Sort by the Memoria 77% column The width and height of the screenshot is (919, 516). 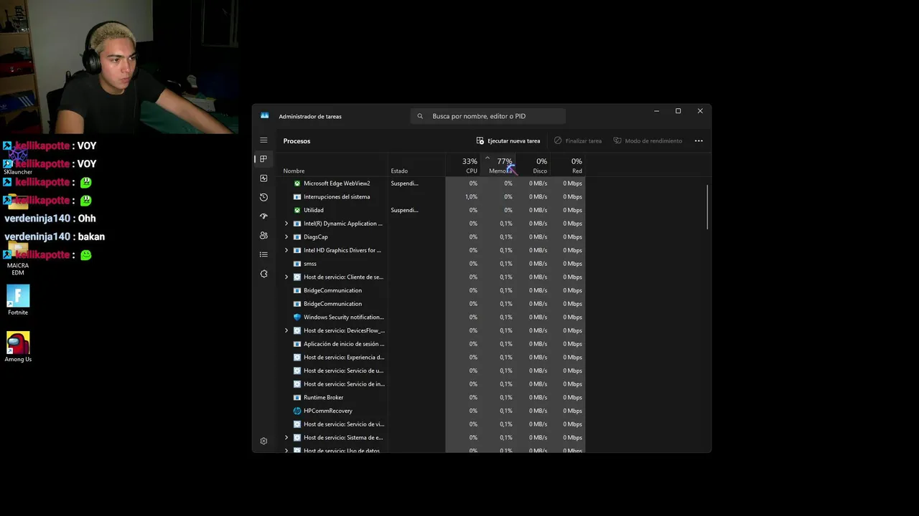(x=498, y=166)
